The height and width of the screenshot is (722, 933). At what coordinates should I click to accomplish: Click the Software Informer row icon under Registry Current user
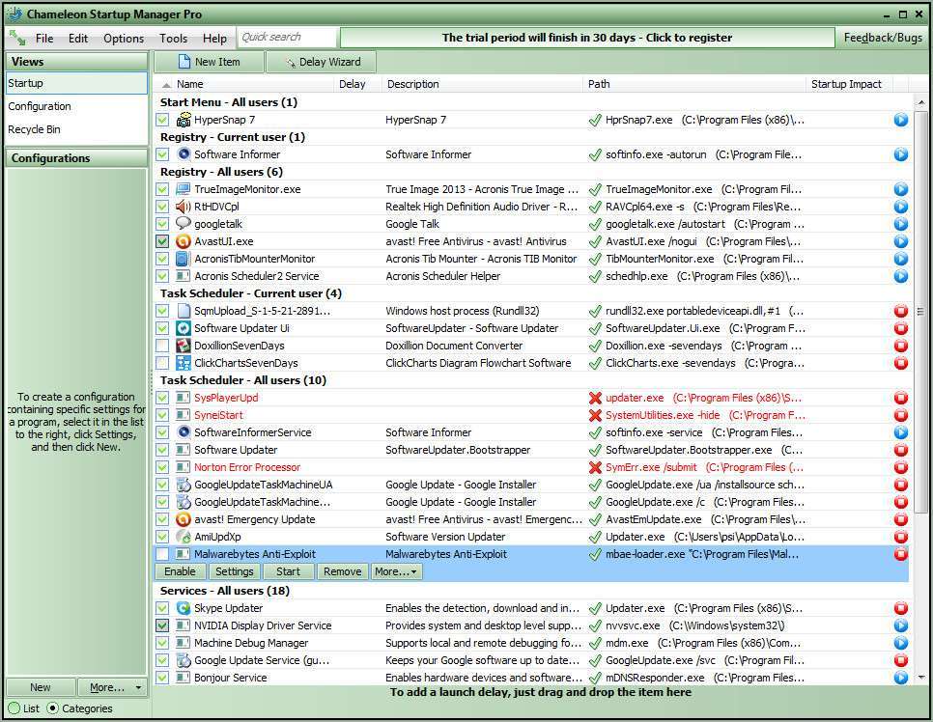coord(184,154)
